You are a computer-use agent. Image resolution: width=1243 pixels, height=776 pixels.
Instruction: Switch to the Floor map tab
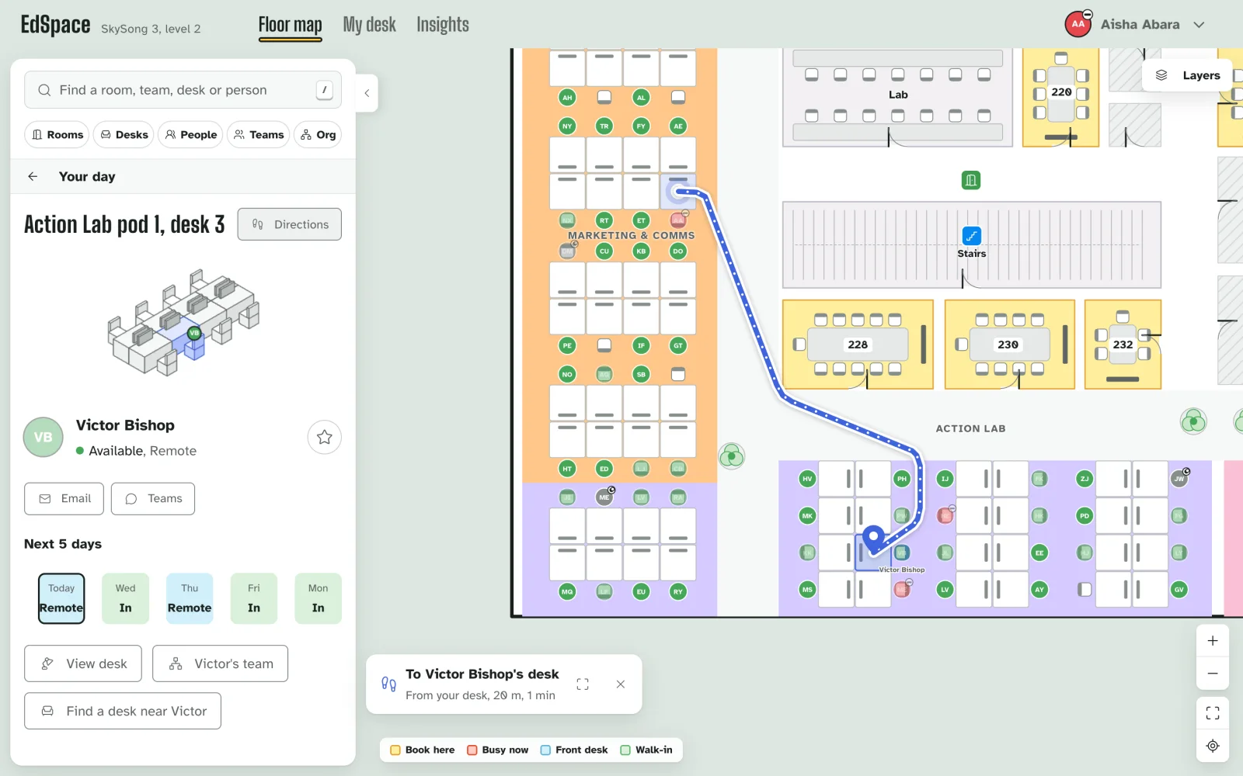point(291,26)
